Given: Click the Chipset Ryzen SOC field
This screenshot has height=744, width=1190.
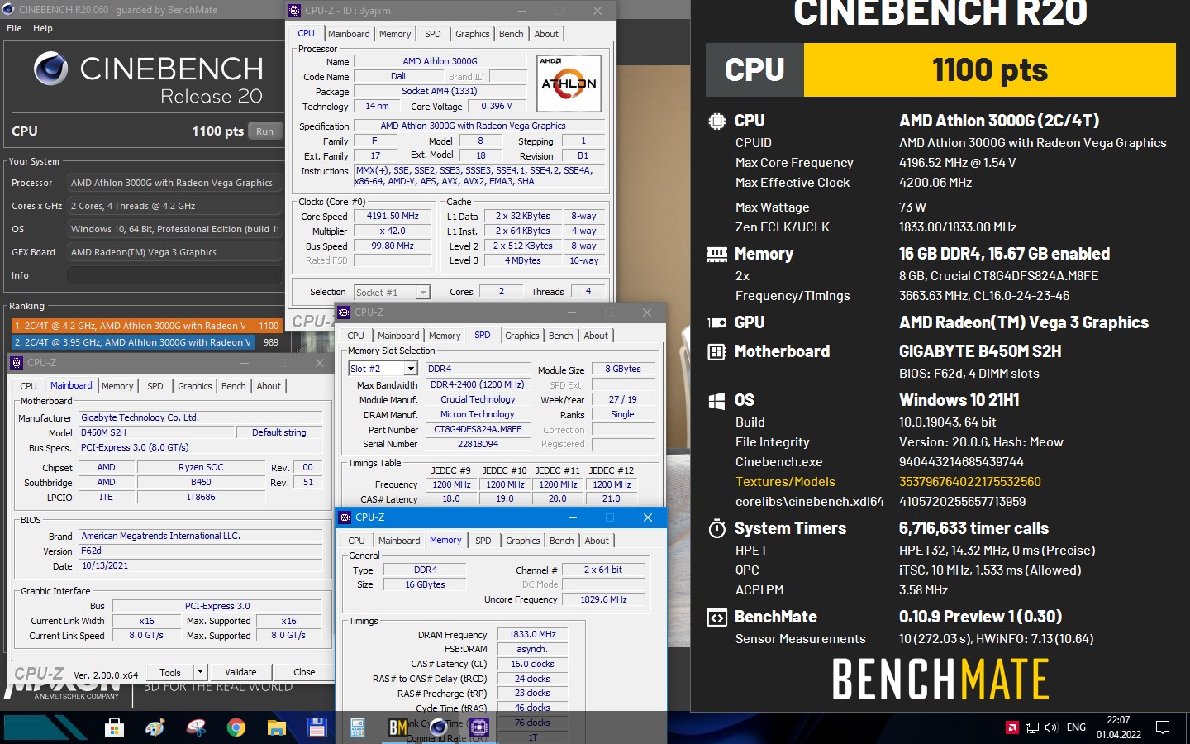Looking at the screenshot, I should click(x=201, y=467).
